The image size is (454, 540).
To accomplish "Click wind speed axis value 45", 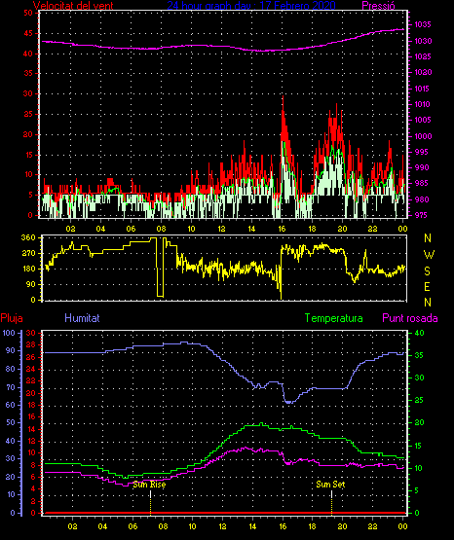I will click(x=28, y=33).
